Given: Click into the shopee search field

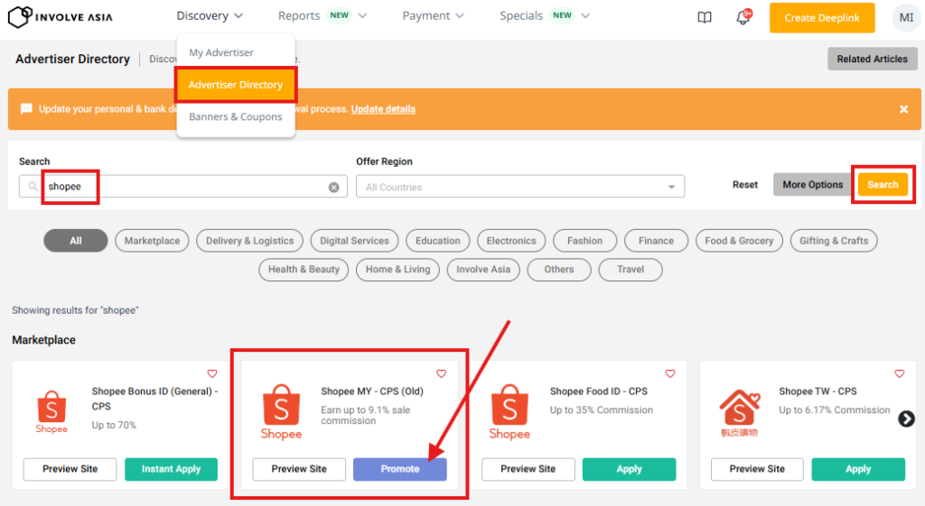Looking at the screenshot, I should point(181,187).
